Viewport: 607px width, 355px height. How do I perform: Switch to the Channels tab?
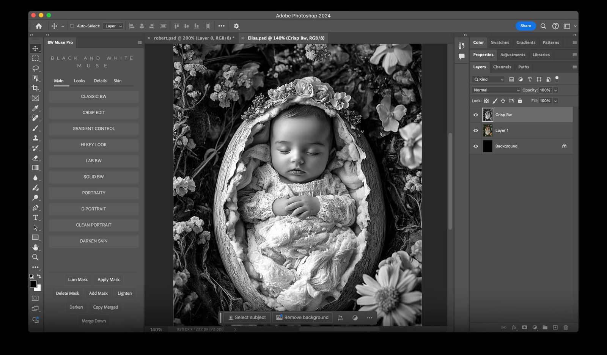coord(502,67)
